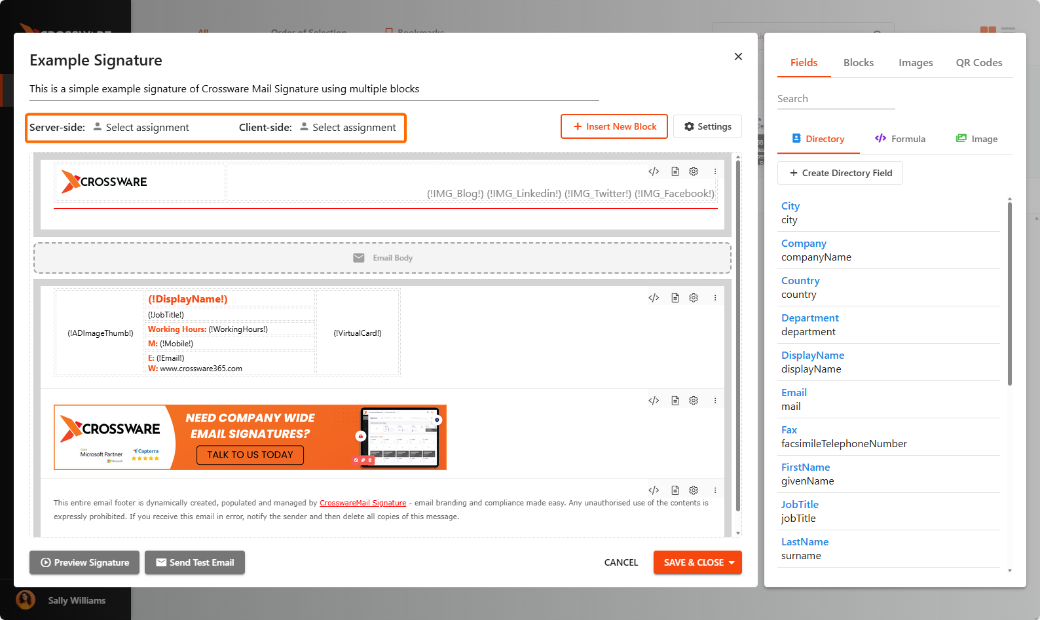
Task: Click the Preview Signature button
Action: pos(84,562)
